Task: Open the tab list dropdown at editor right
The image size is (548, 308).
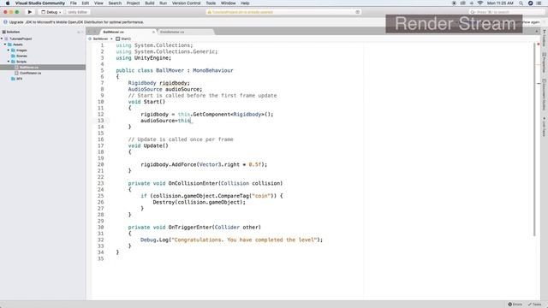Action: (x=537, y=32)
